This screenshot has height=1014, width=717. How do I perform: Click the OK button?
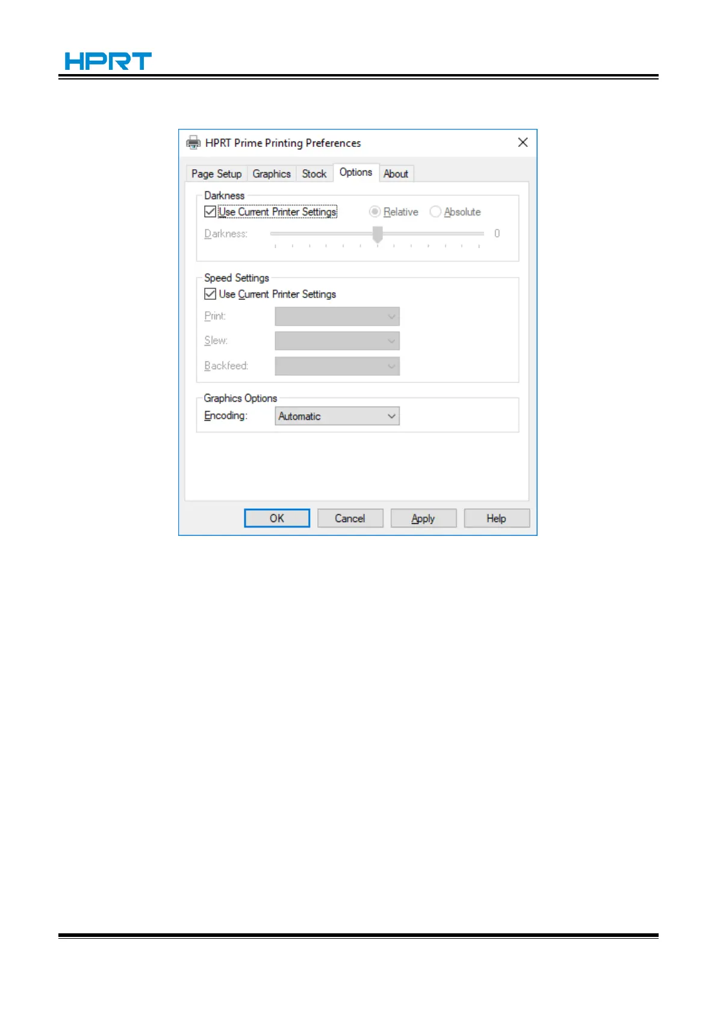277,518
